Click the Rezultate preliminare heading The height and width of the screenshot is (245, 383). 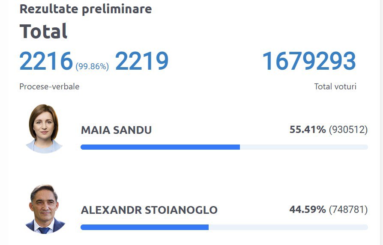point(86,9)
